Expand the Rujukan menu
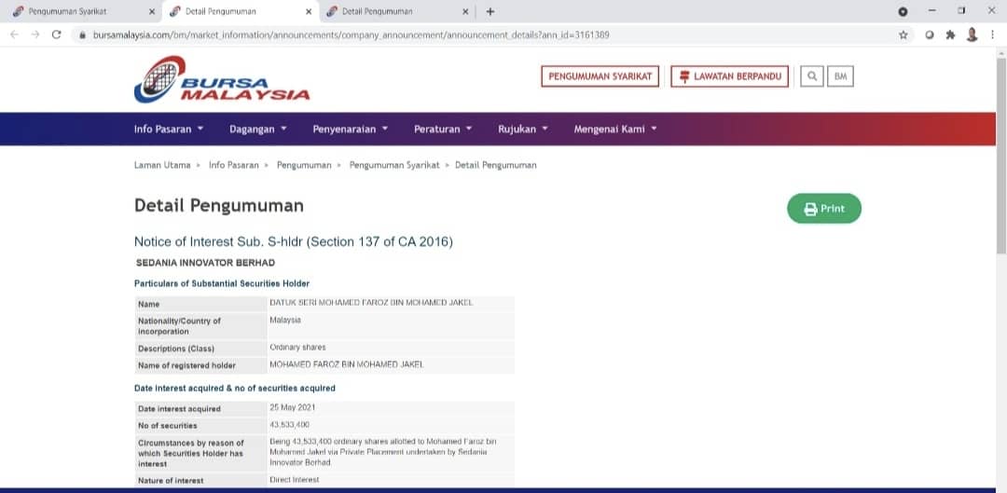1007x493 pixels. coord(523,129)
